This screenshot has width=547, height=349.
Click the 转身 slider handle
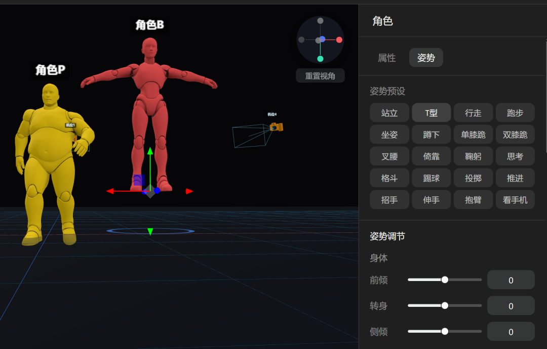pyautogui.click(x=445, y=306)
